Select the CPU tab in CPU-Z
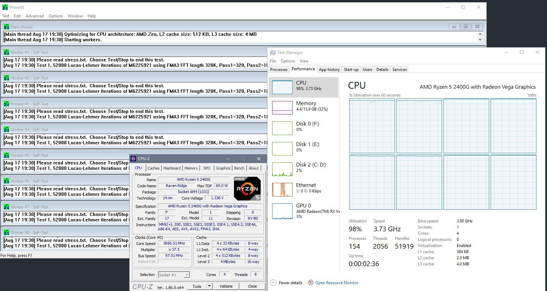 (x=138, y=168)
